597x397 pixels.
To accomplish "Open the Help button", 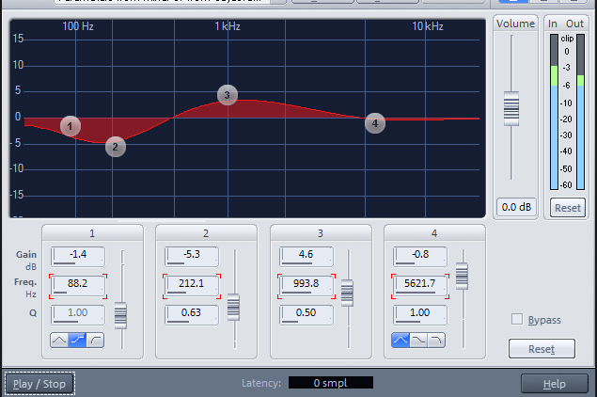I will 555,384.
